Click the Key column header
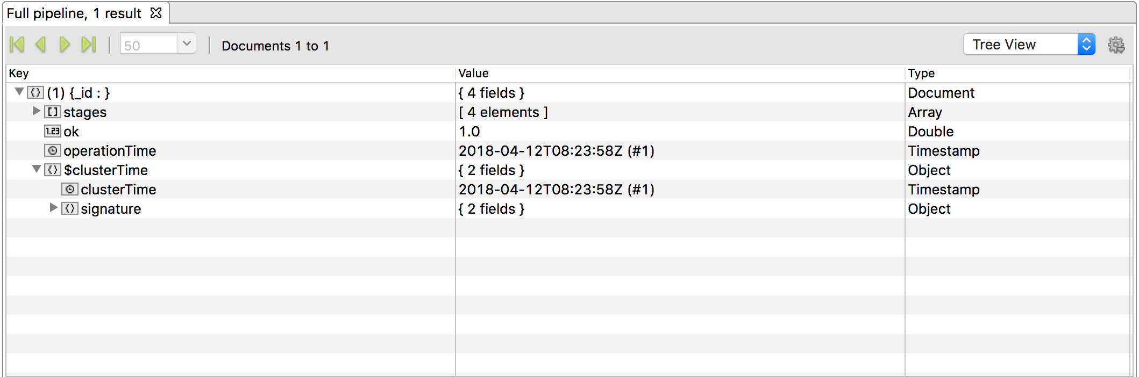 [19, 73]
